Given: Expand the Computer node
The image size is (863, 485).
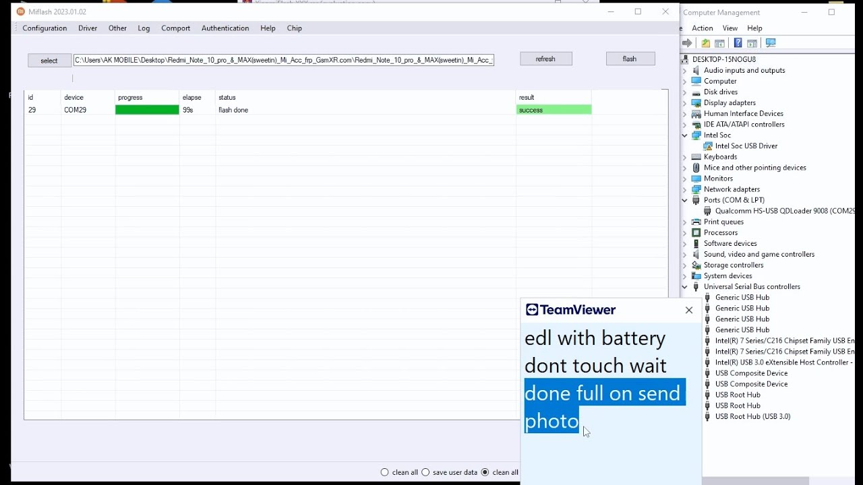Looking at the screenshot, I should (x=685, y=81).
